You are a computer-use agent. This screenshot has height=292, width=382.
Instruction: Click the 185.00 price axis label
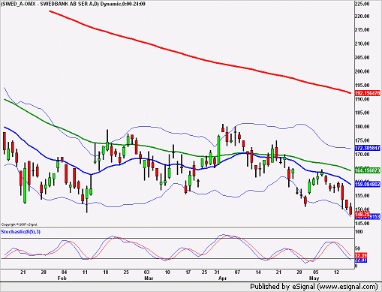[362, 113]
